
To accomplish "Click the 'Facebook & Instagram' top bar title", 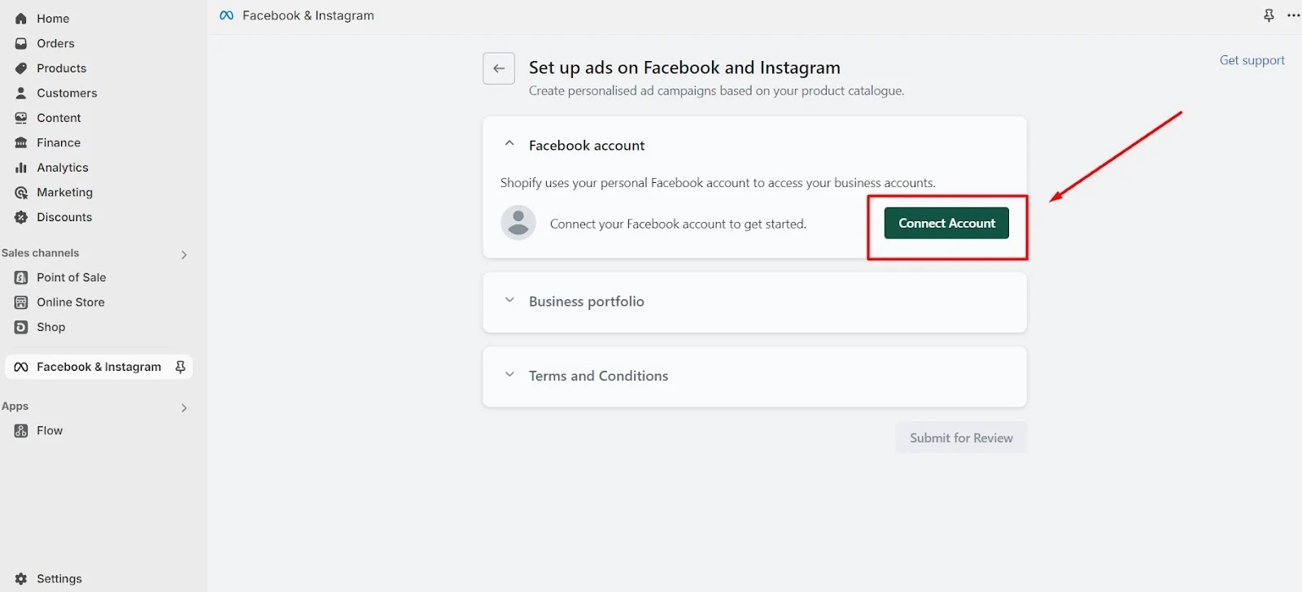I will click(x=308, y=15).
